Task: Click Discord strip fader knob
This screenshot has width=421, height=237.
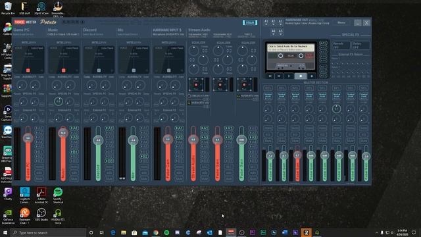Action: pyautogui.click(x=98, y=140)
